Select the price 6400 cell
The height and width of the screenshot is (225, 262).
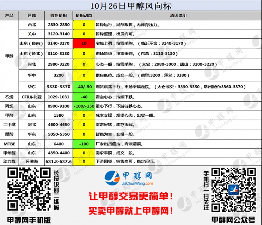[59, 144]
